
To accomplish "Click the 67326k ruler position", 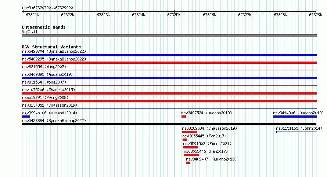I will (209, 15).
